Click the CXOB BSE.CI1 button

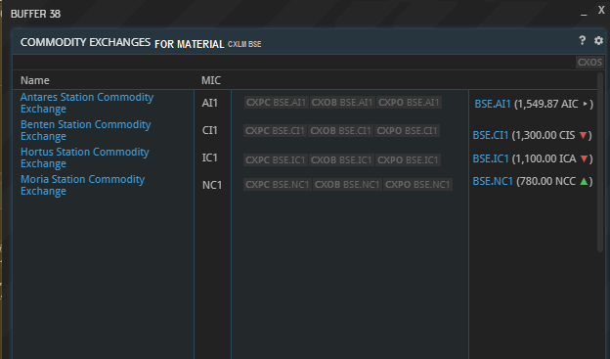pyautogui.click(x=340, y=130)
